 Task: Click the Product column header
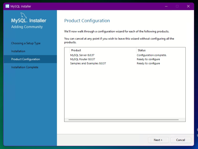pos(103,50)
